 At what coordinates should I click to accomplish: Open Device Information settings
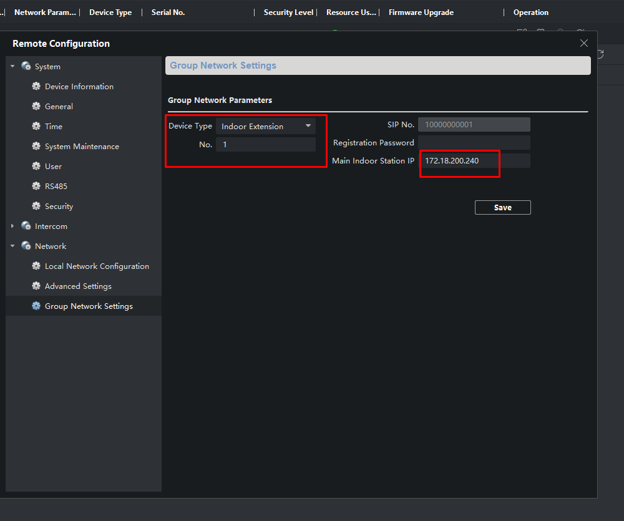tap(79, 86)
